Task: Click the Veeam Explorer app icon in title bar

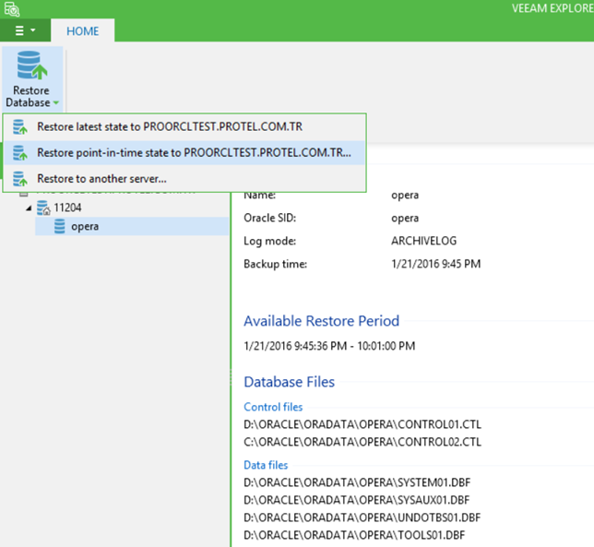Action: [10, 9]
